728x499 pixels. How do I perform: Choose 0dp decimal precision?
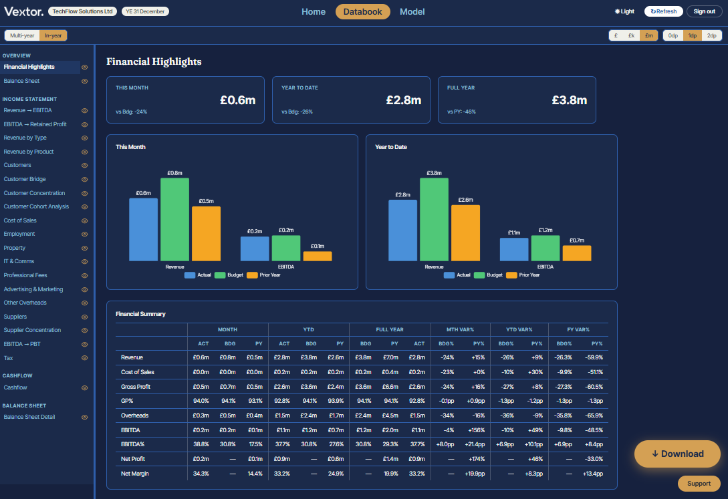tap(673, 35)
